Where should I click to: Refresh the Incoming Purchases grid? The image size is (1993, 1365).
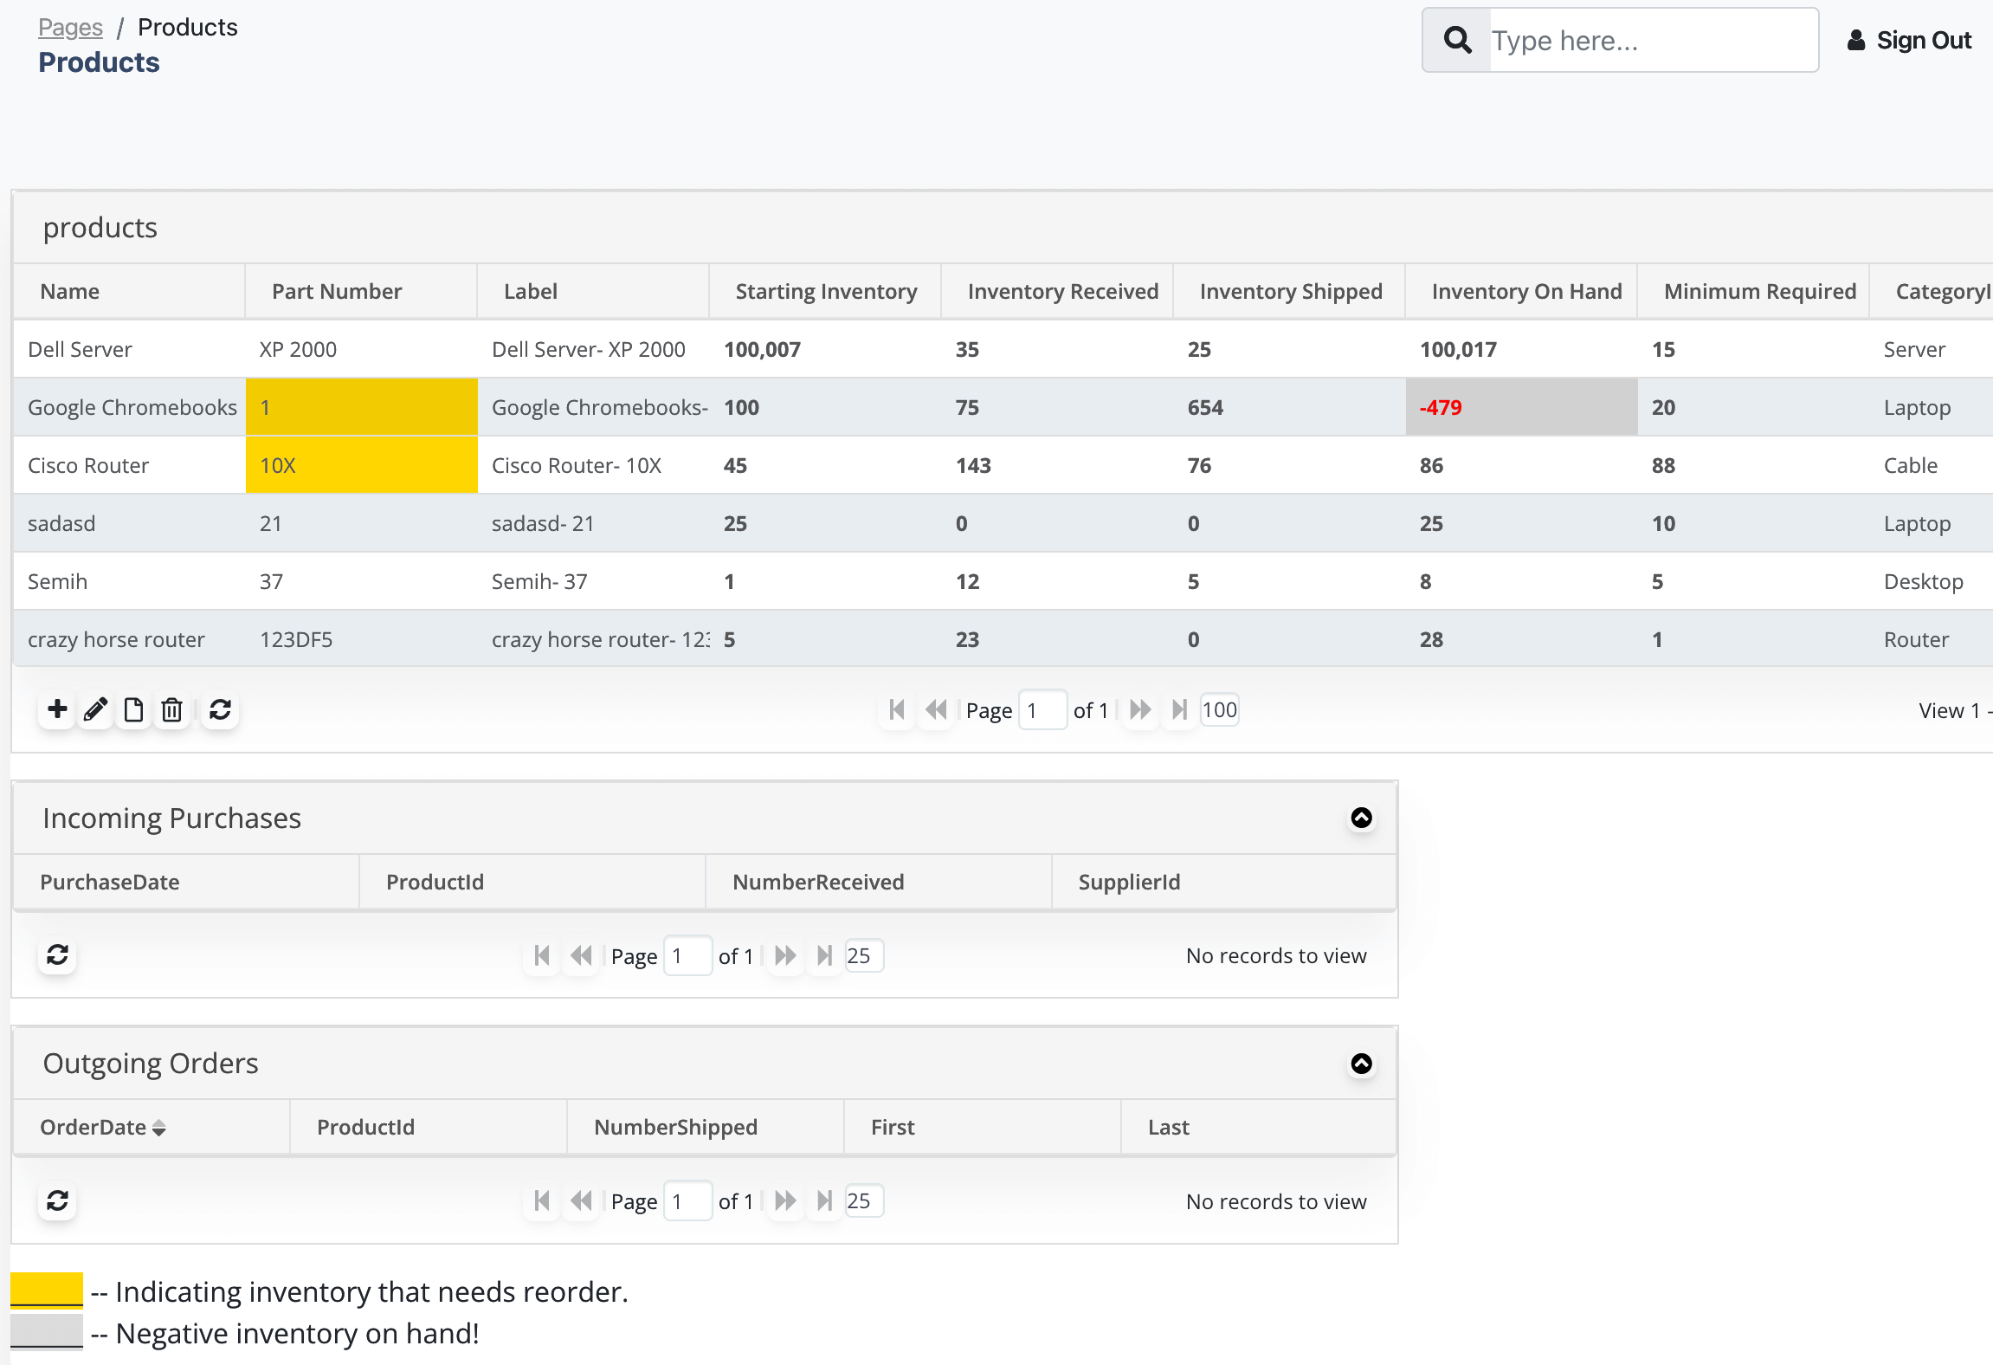pos(57,954)
